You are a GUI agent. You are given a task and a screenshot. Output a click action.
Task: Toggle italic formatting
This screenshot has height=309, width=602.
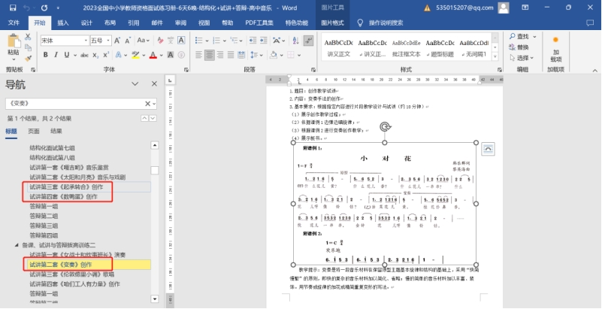click(57, 55)
